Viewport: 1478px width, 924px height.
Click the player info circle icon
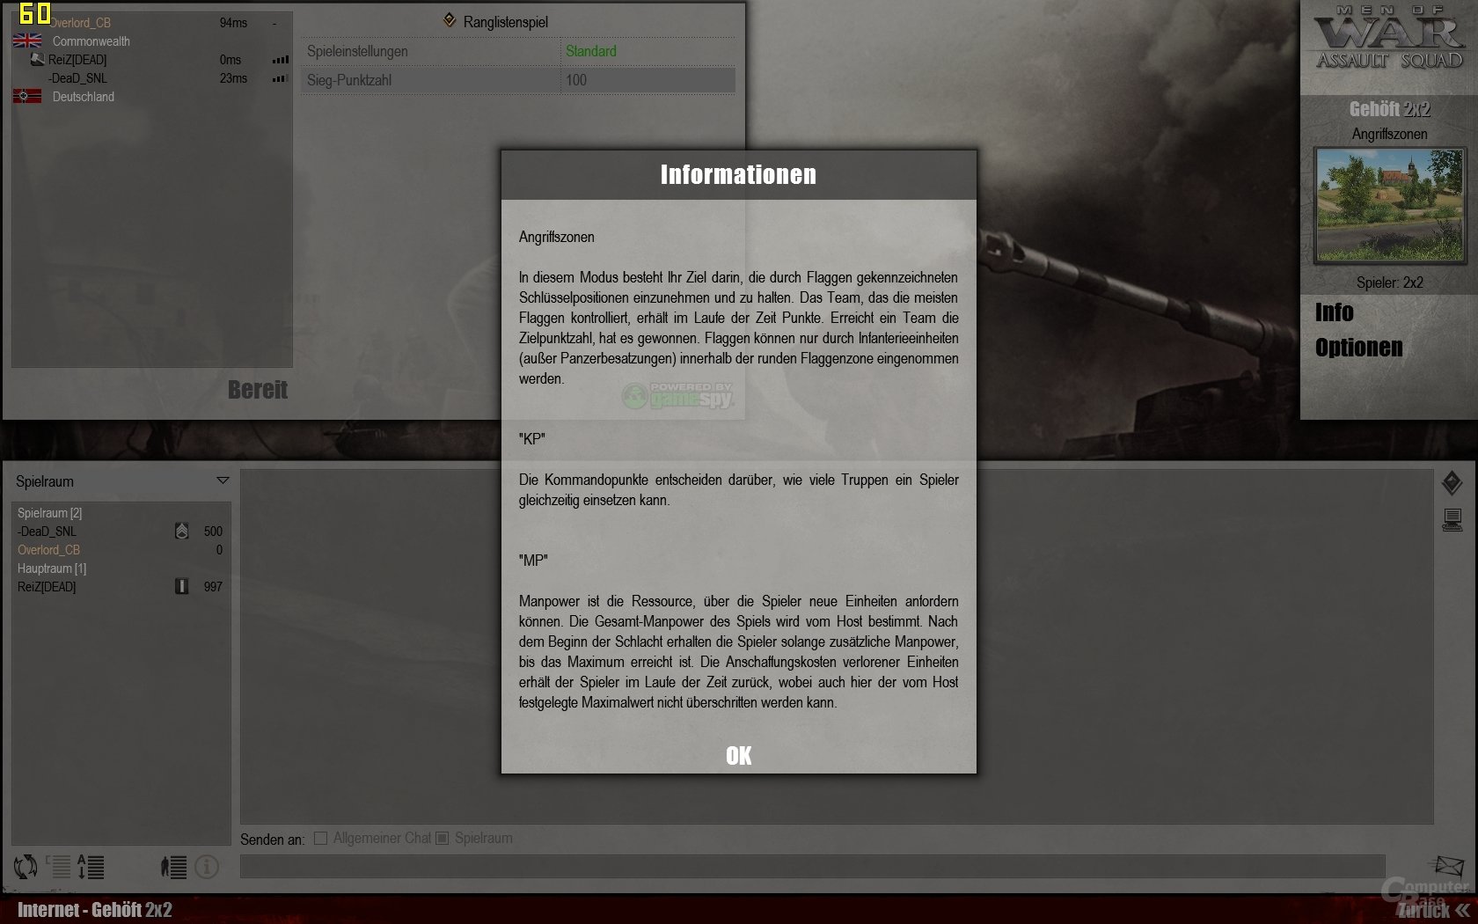(x=207, y=867)
